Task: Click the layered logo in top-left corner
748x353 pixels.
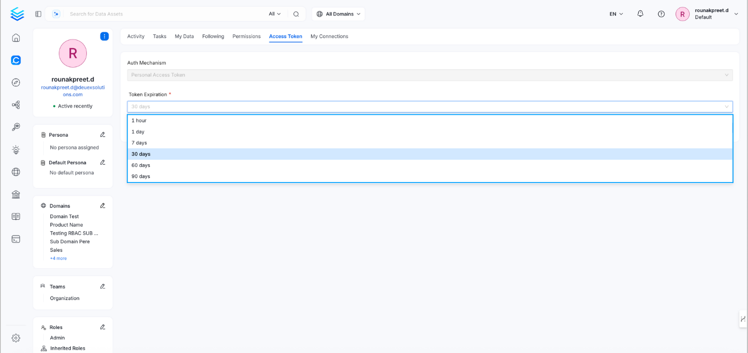Action: 17,14
